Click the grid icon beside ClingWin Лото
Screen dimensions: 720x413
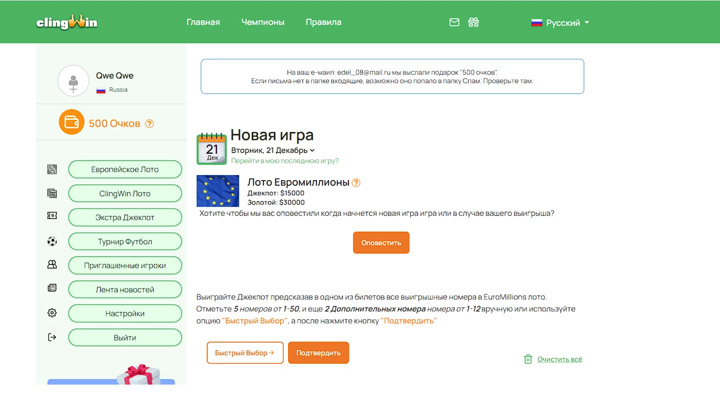[52, 194]
